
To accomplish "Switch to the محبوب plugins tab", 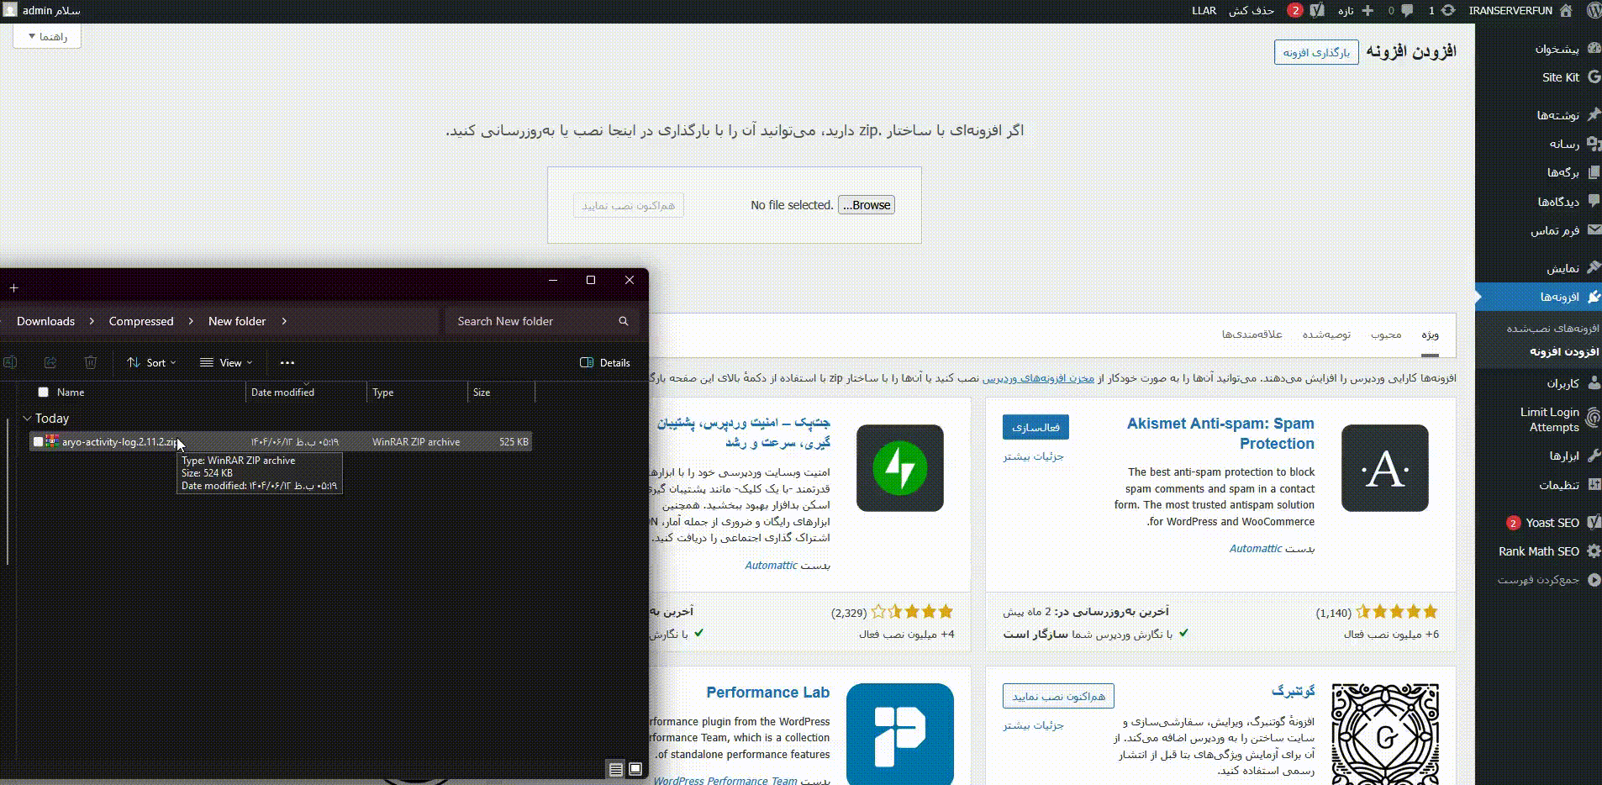I will [x=1387, y=335].
